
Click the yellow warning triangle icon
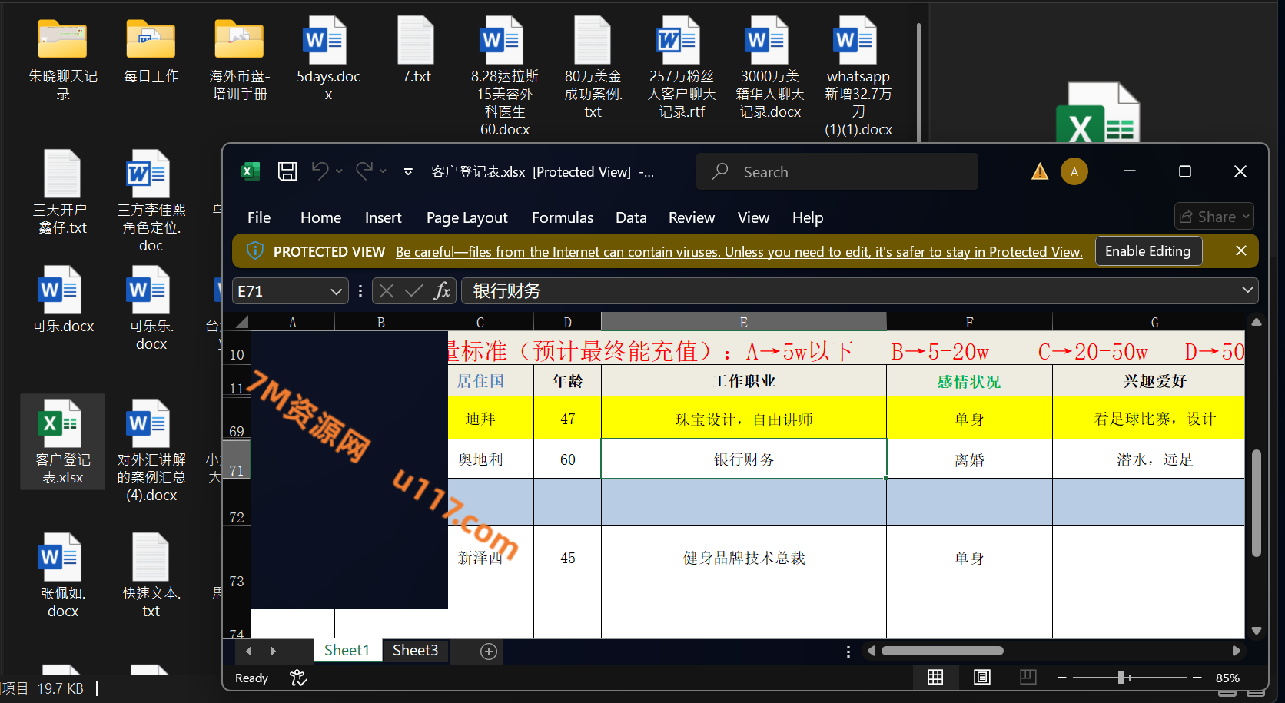(x=1040, y=171)
